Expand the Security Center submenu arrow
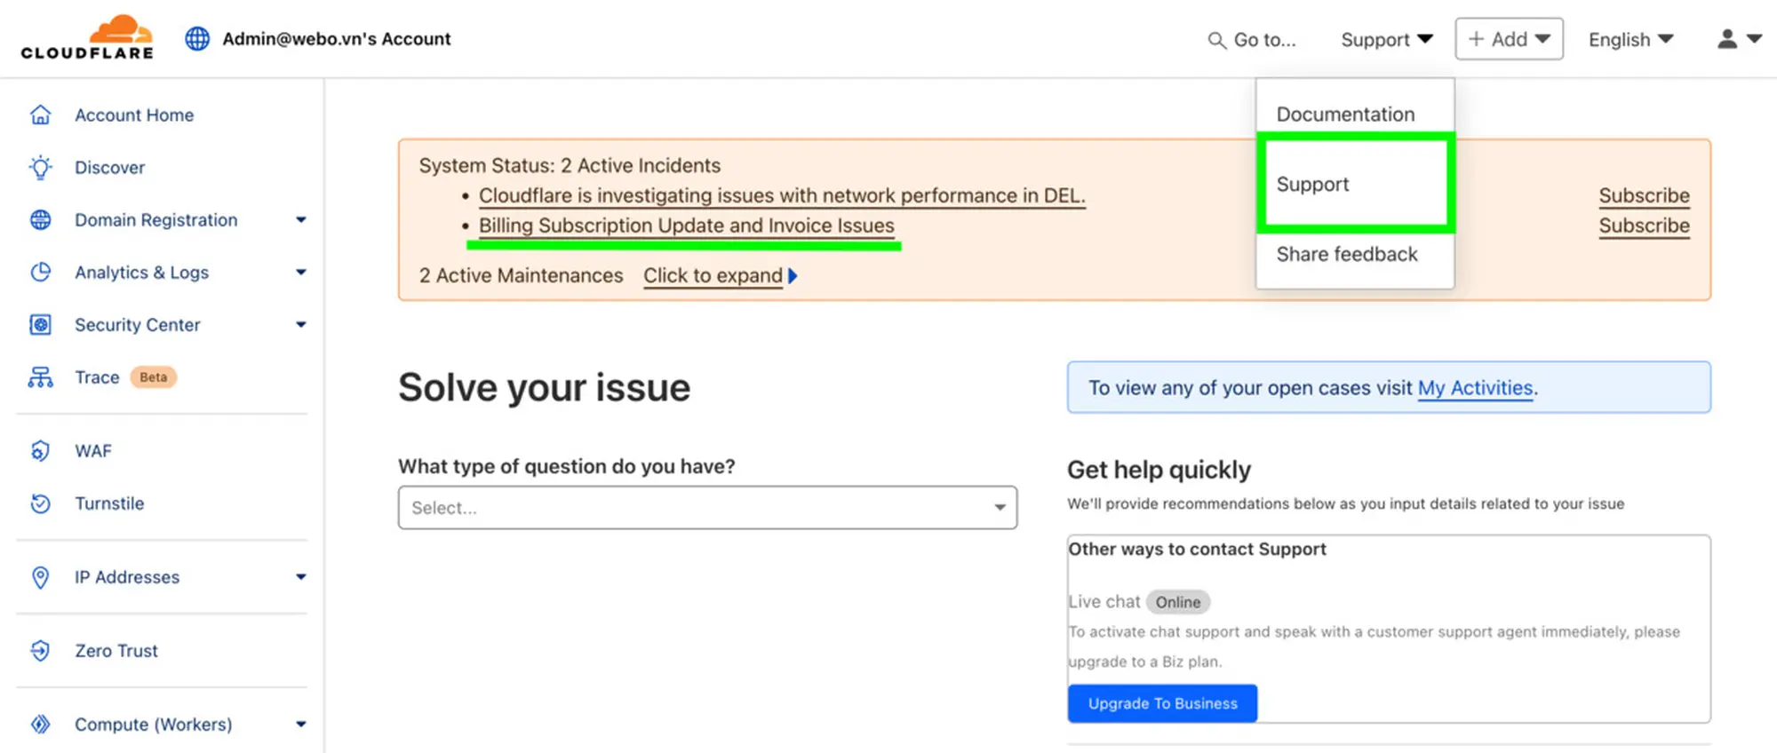The width and height of the screenshot is (1777, 753). click(x=301, y=324)
